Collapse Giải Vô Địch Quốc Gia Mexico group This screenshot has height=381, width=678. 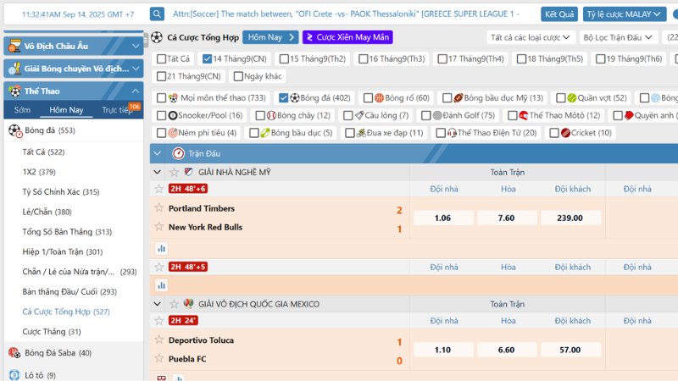(x=158, y=304)
